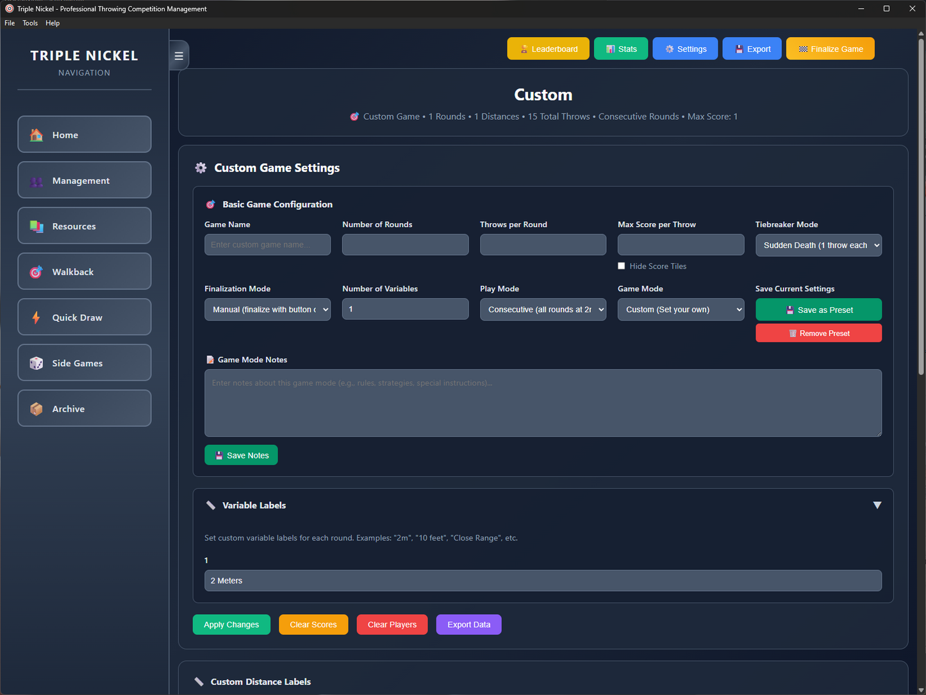Expand the Play Mode dropdown
Image resolution: width=926 pixels, height=695 pixels.
(543, 310)
